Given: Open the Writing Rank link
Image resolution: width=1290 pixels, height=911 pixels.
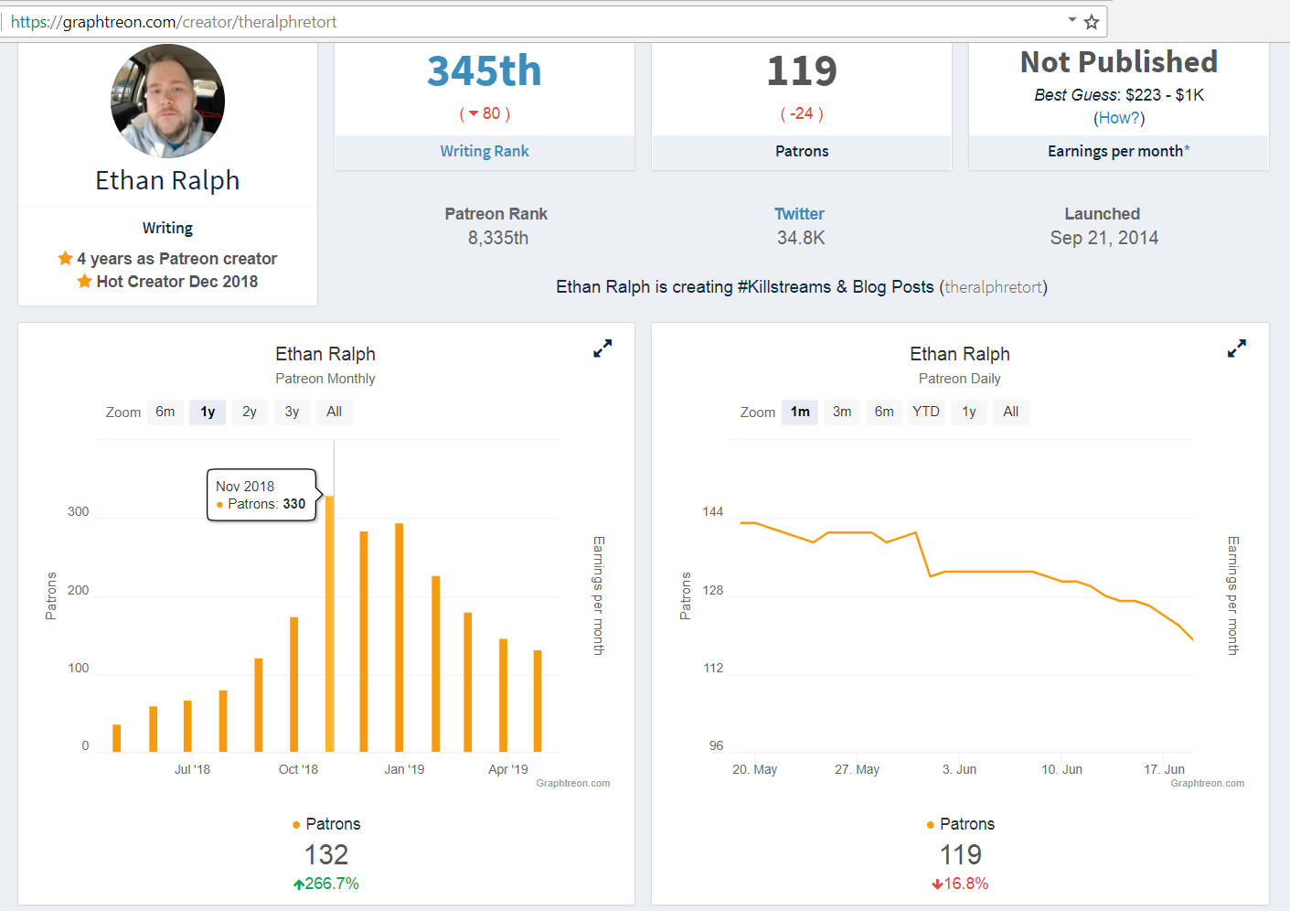Looking at the screenshot, I should (485, 151).
